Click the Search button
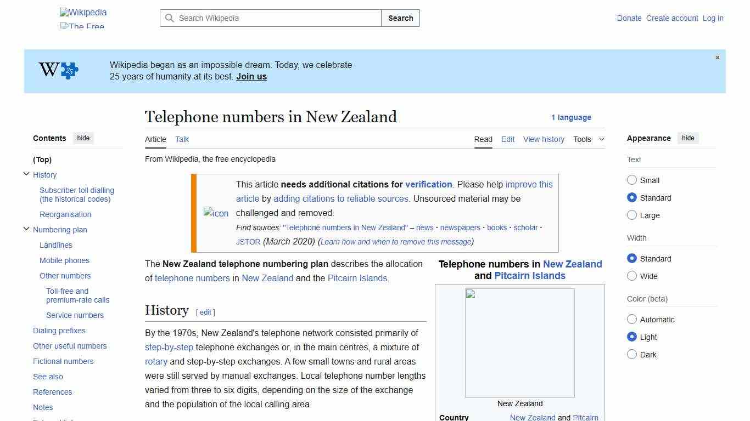Image resolution: width=750 pixels, height=421 pixels. tap(400, 18)
